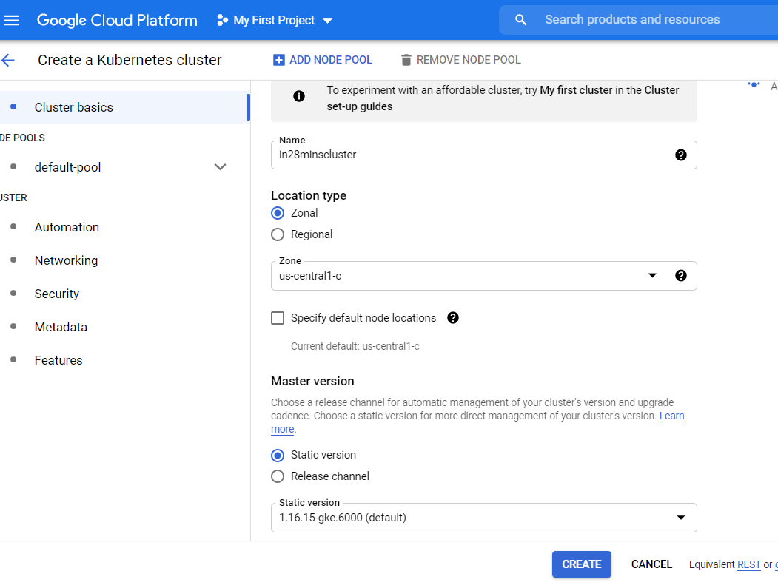778x585 pixels.
Task: Click the search magnifier icon
Action: tap(521, 20)
